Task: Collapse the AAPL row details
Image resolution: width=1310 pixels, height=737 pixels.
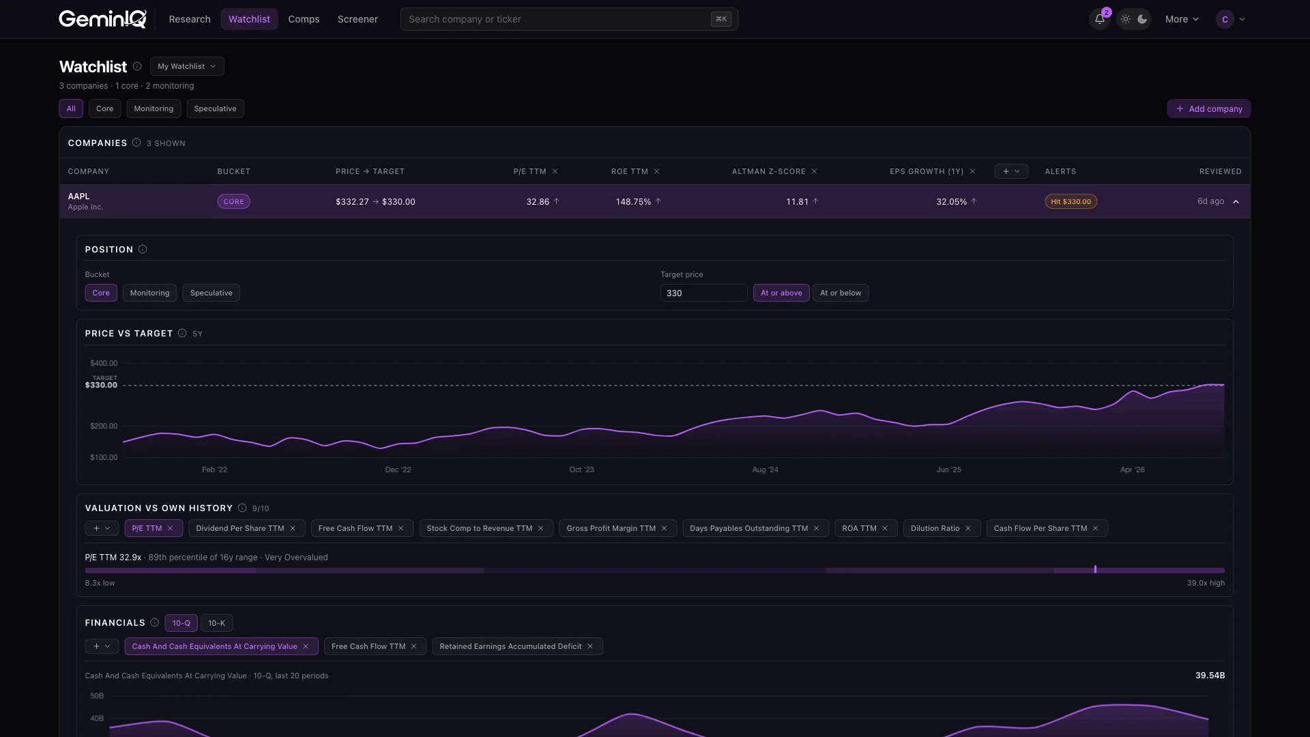Action: [x=1236, y=201]
